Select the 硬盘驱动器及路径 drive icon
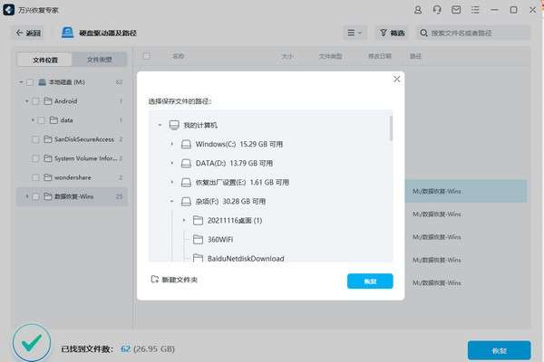The image size is (544, 362). 67,33
